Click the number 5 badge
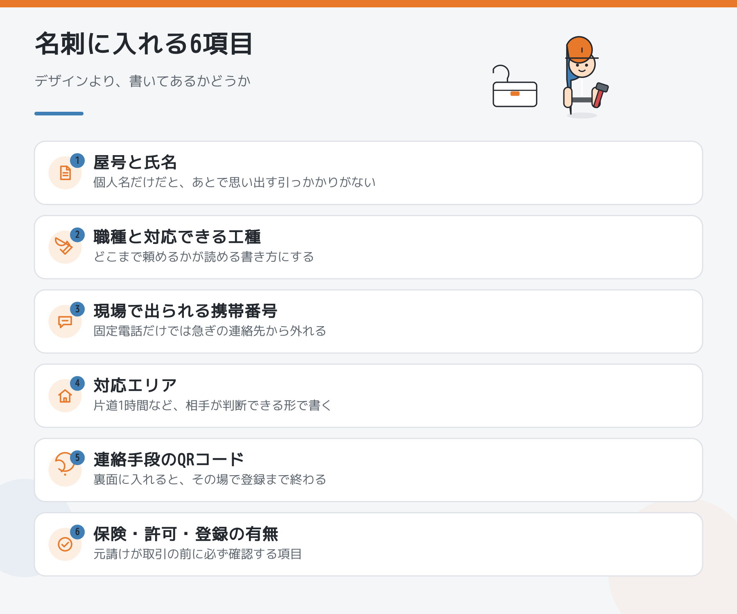This screenshot has width=737, height=614. pyautogui.click(x=77, y=458)
